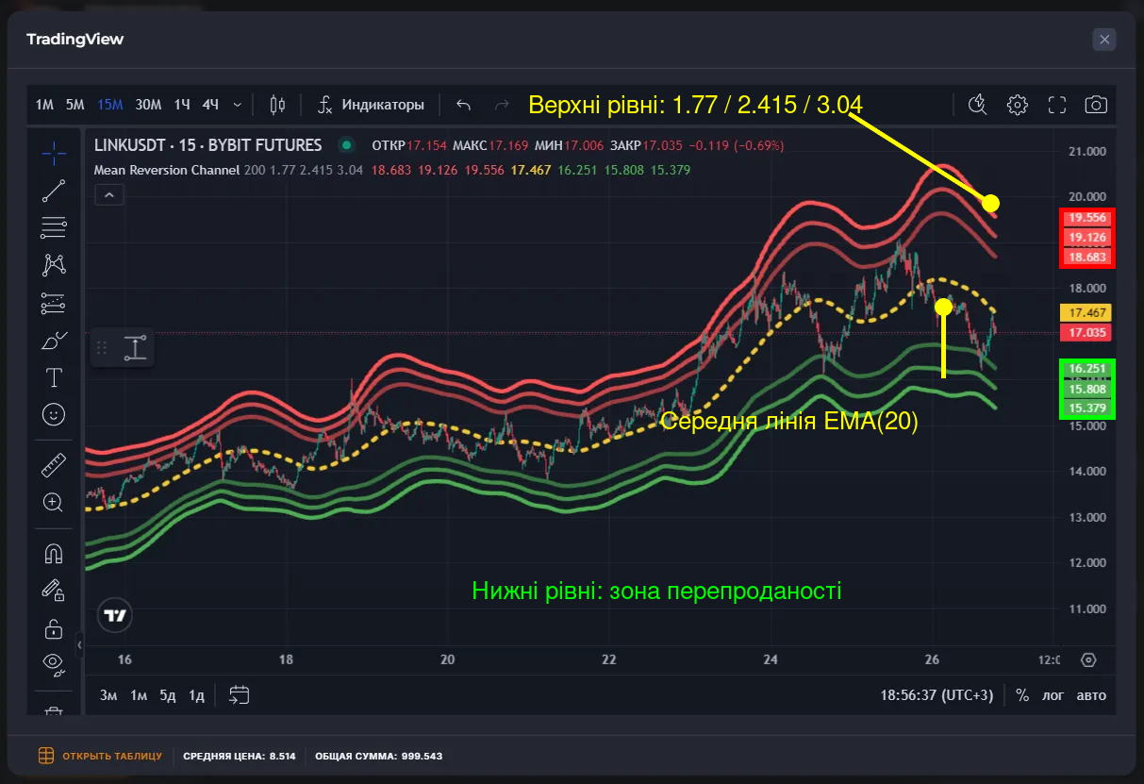Toggle лог logarithmic scale
Image resolution: width=1144 pixels, height=784 pixels.
1053,695
